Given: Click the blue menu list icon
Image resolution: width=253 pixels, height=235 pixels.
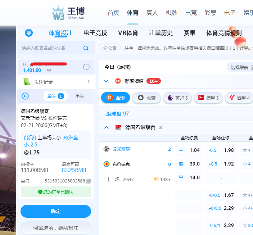Looking at the screenshot, I should pos(29,33).
